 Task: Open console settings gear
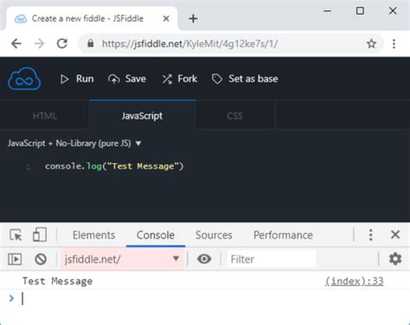pos(395,259)
